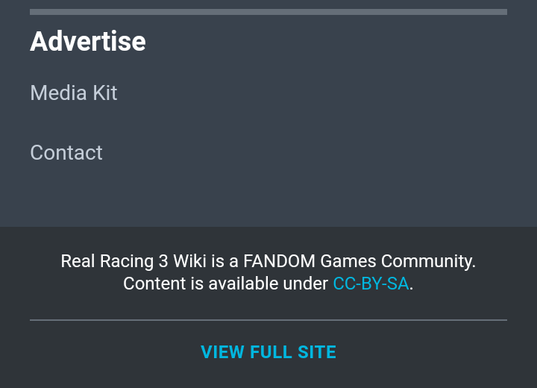Viewport: 537px width, 388px height.
Task: Click VIEW FULL SITE
Action: (x=268, y=352)
